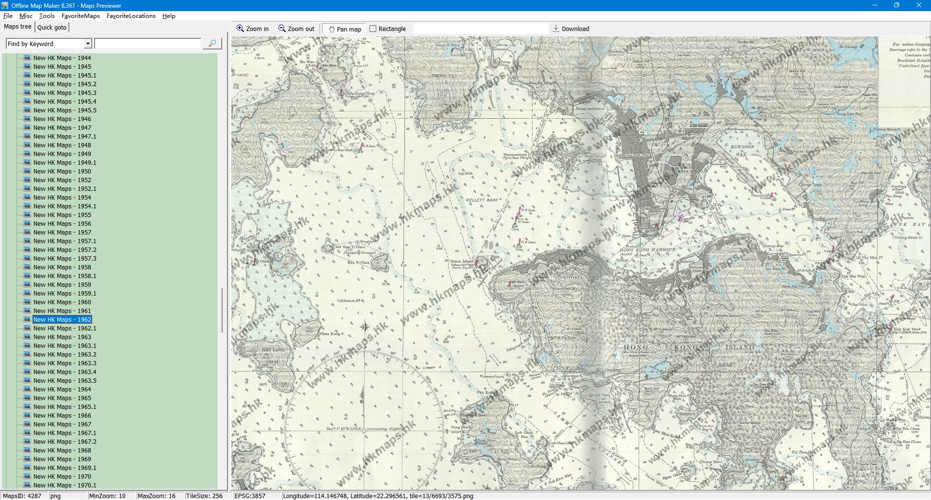Click the Zoom in magnifier icon
Image resolution: width=931 pixels, height=500 pixels.
[240, 29]
